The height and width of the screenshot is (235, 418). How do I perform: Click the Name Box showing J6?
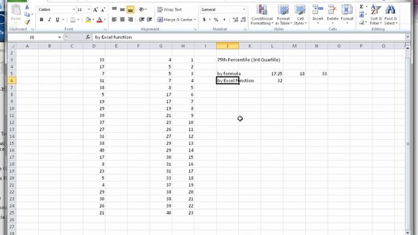point(32,37)
